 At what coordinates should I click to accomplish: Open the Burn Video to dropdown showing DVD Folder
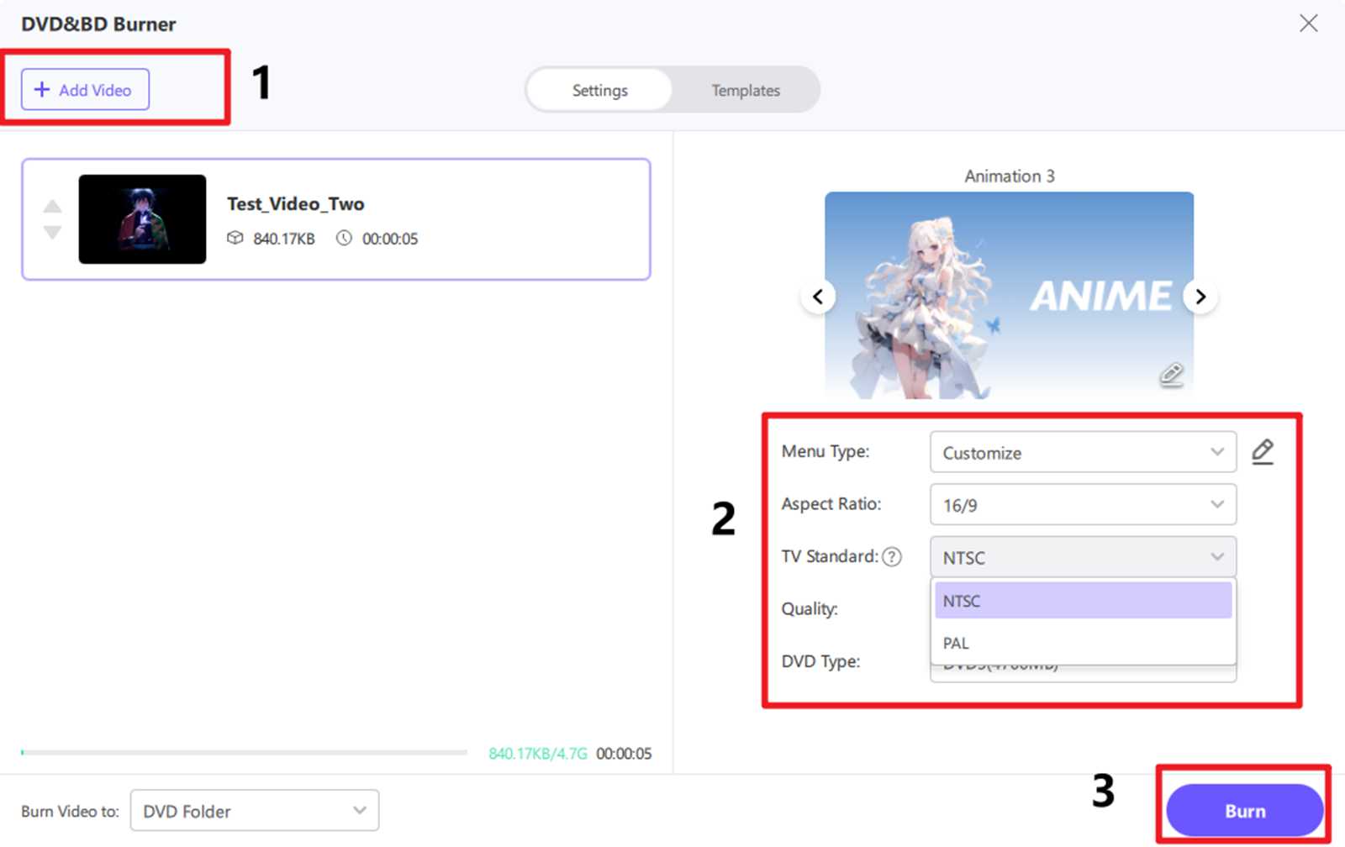[254, 810]
